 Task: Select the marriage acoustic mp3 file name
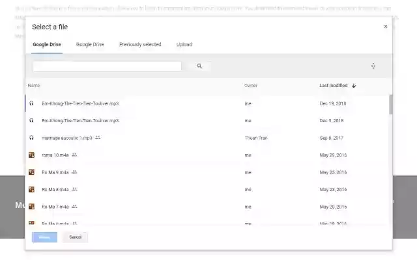pyautogui.click(x=66, y=138)
